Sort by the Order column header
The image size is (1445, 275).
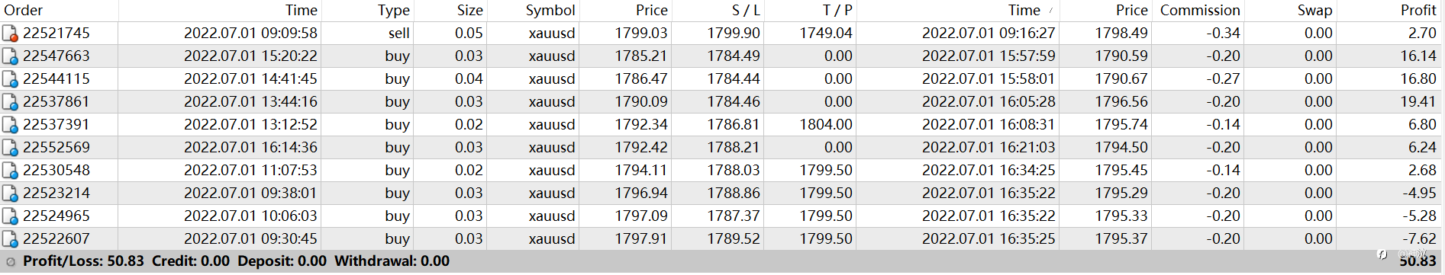tap(59, 10)
